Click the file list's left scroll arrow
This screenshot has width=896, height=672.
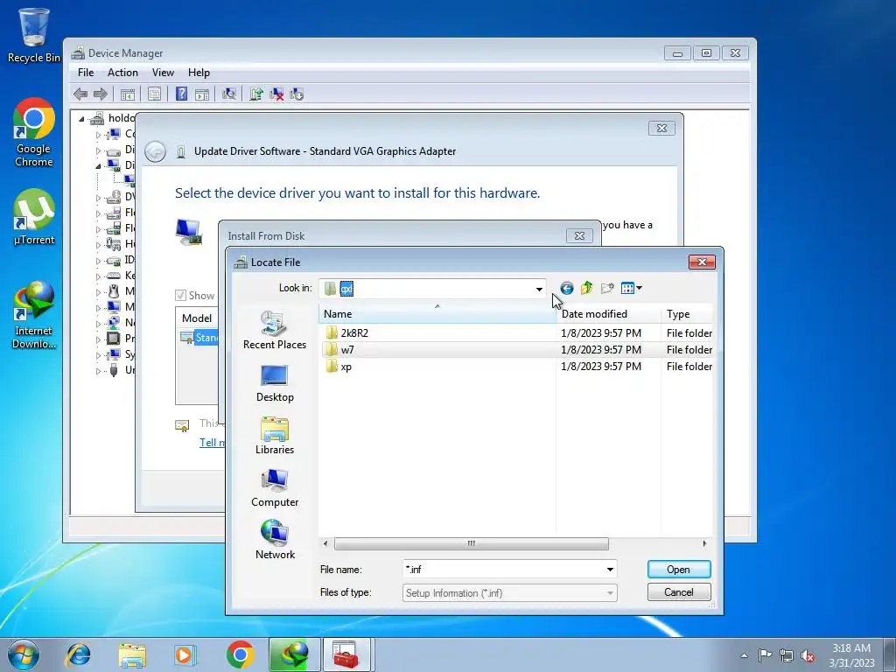pyautogui.click(x=325, y=543)
